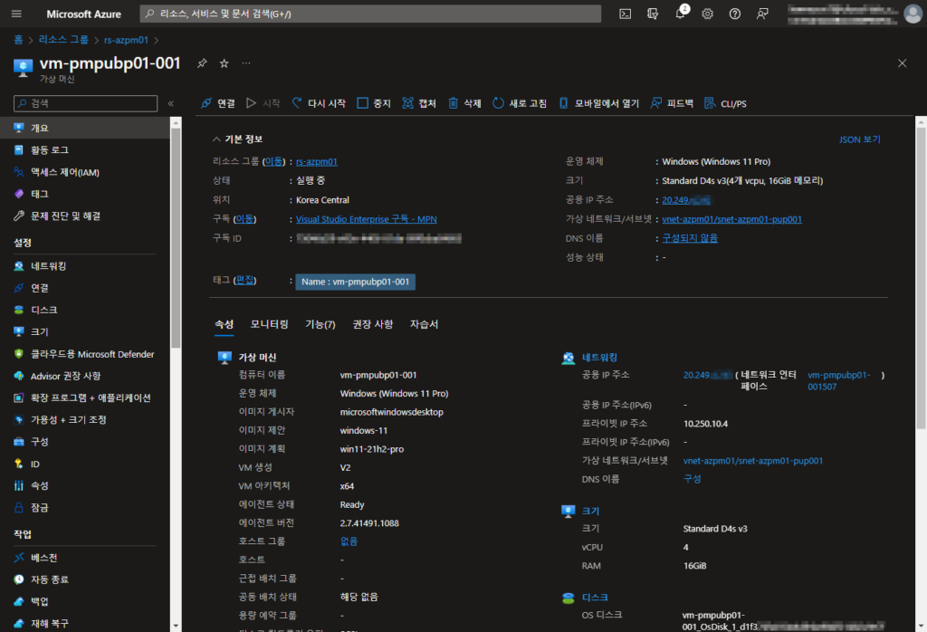Click the account avatar
The height and width of the screenshot is (632, 927).
click(913, 14)
